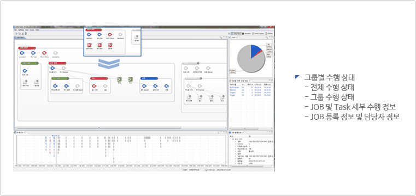Screen dimensions: 416x196
Task: Click the first blue job node in the top-left flow
Action: [22, 53]
